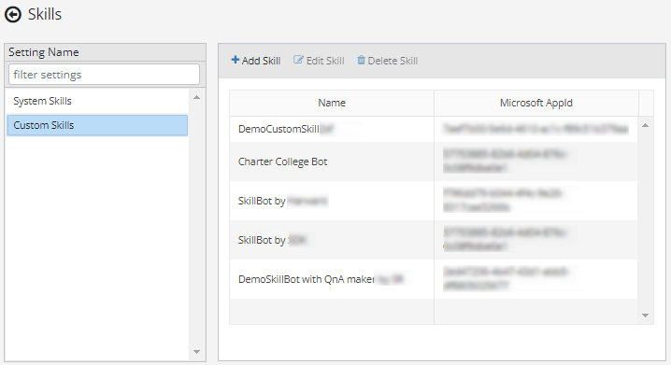This screenshot has width=671, height=365.
Task: Click AppId cell of DemoSkillBot QnA row
Action: click(535, 279)
